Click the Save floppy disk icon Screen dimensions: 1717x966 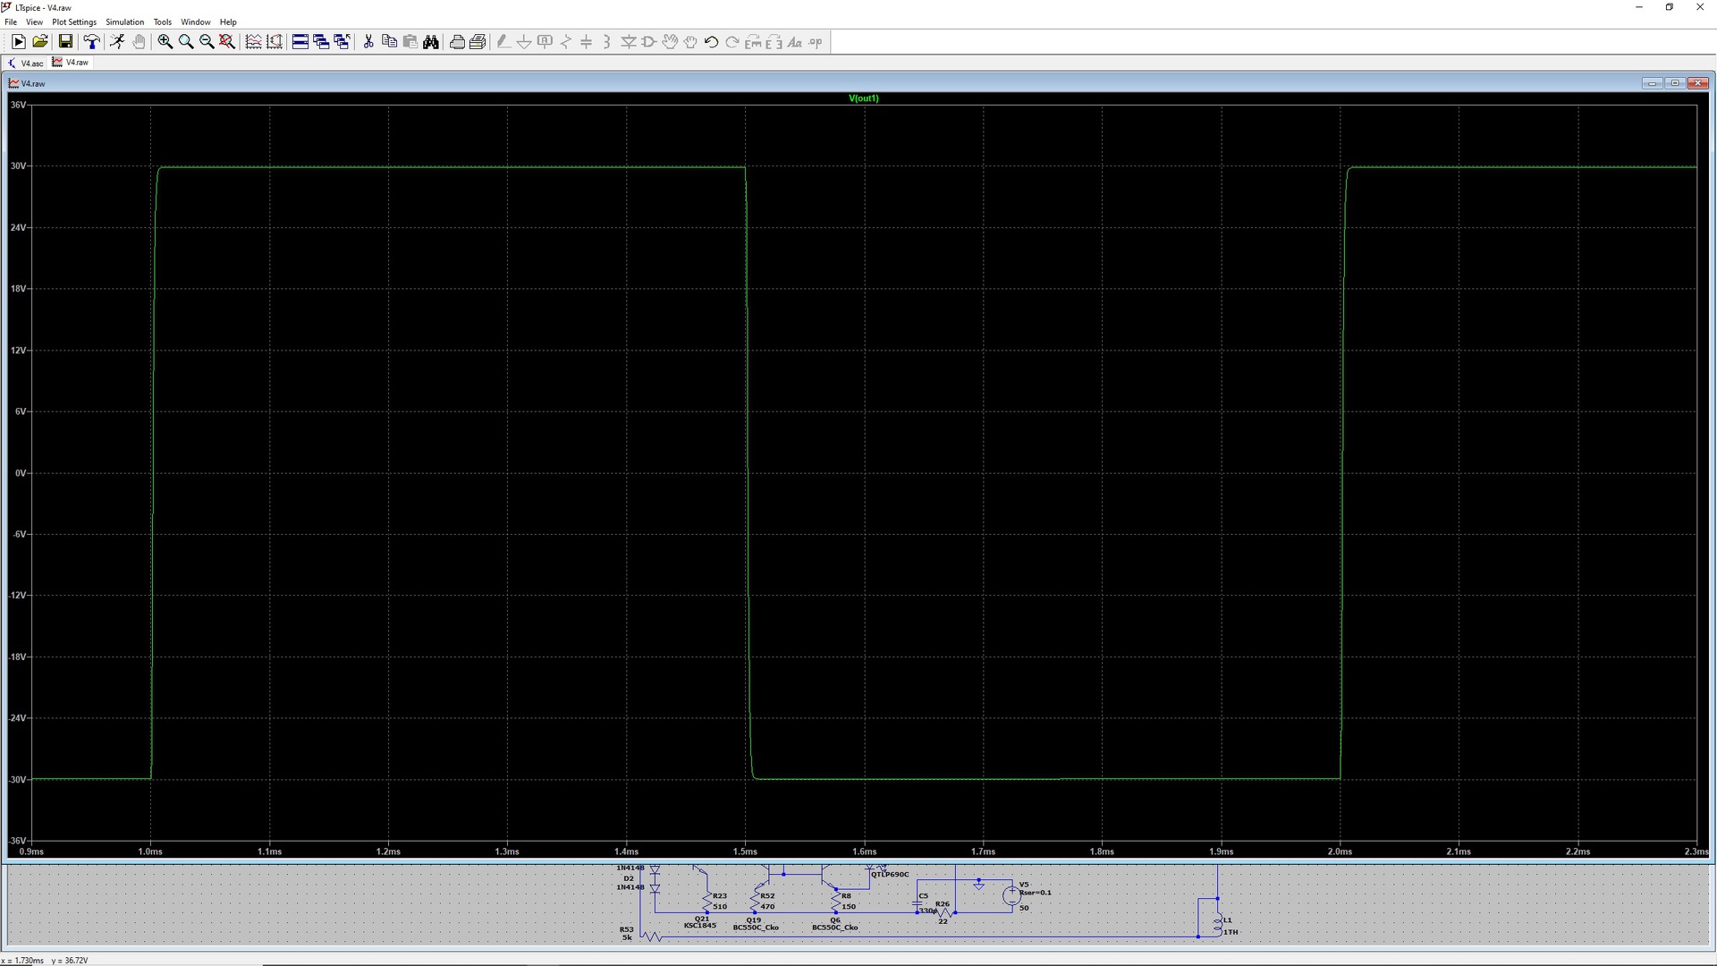[x=65, y=42]
